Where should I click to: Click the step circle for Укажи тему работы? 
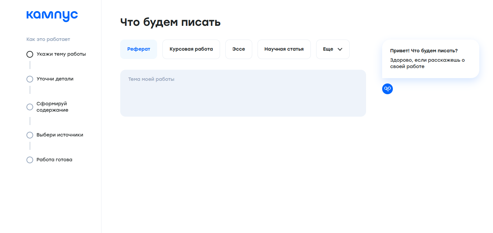(x=30, y=54)
